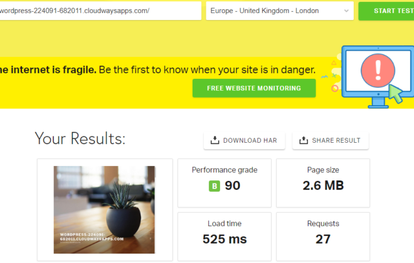
Task: Click the download icon beside Download HAR
Action: [x=215, y=140]
